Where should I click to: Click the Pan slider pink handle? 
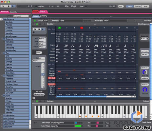[x=97, y=126]
